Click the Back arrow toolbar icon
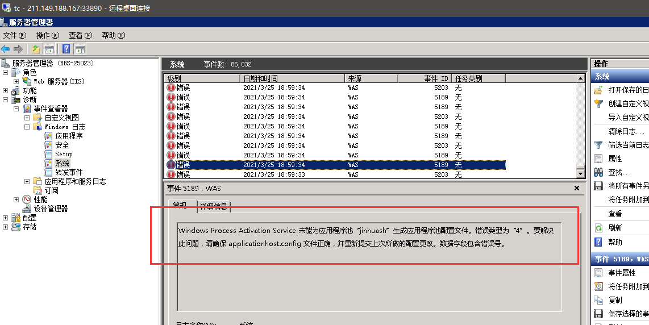This screenshot has height=325, width=649. pos(5,49)
